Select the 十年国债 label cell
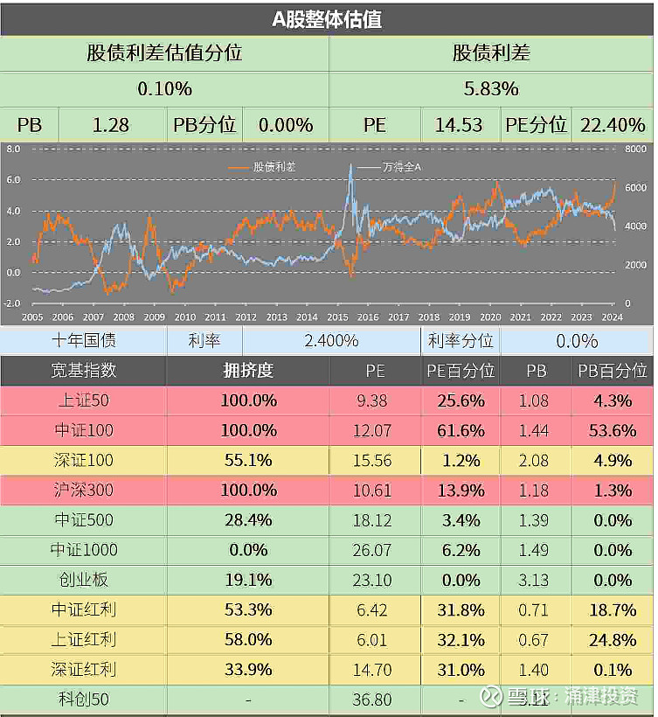 pos(83,341)
